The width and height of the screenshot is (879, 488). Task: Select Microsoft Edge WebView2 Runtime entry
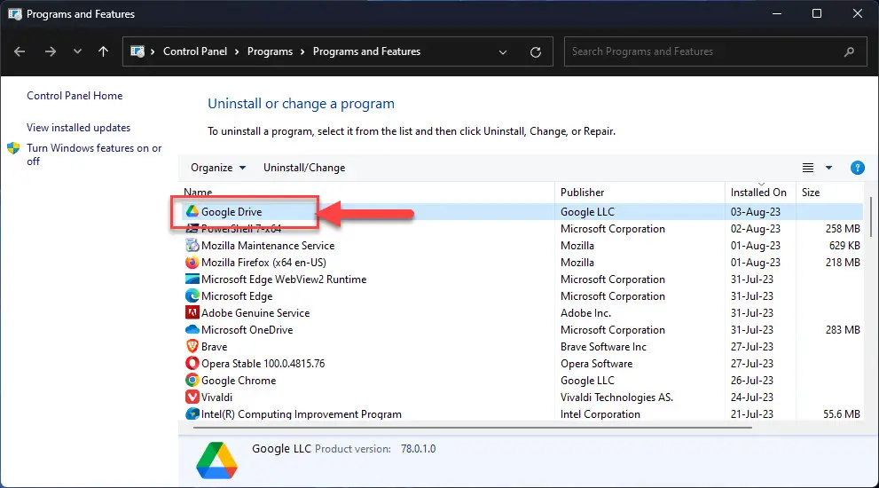(284, 279)
